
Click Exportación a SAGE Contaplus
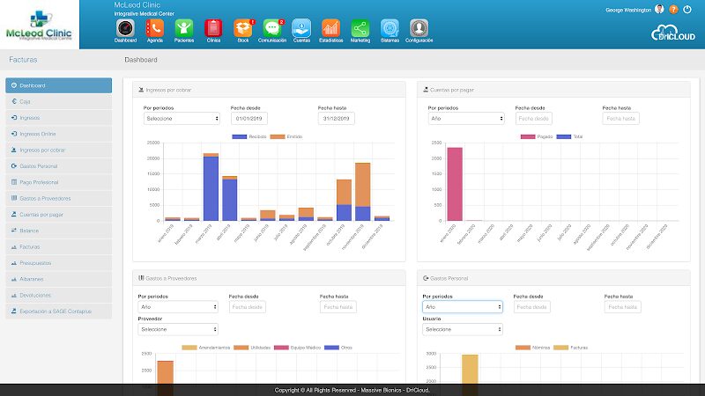pyautogui.click(x=58, y=311)
